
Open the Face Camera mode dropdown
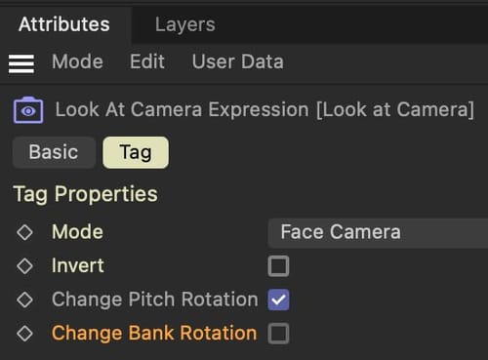378,233
